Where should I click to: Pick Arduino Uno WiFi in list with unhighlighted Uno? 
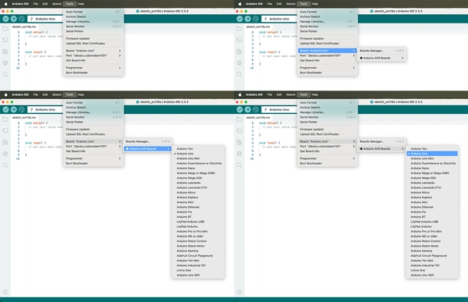coord(198,275)
